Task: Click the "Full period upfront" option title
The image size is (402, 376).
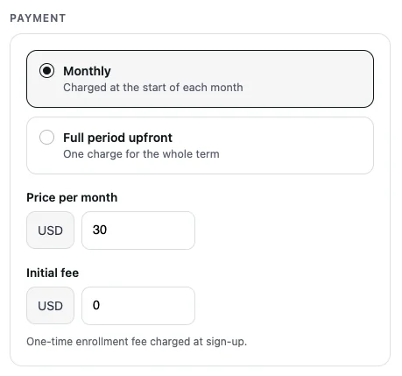Action: pos(117,138)
